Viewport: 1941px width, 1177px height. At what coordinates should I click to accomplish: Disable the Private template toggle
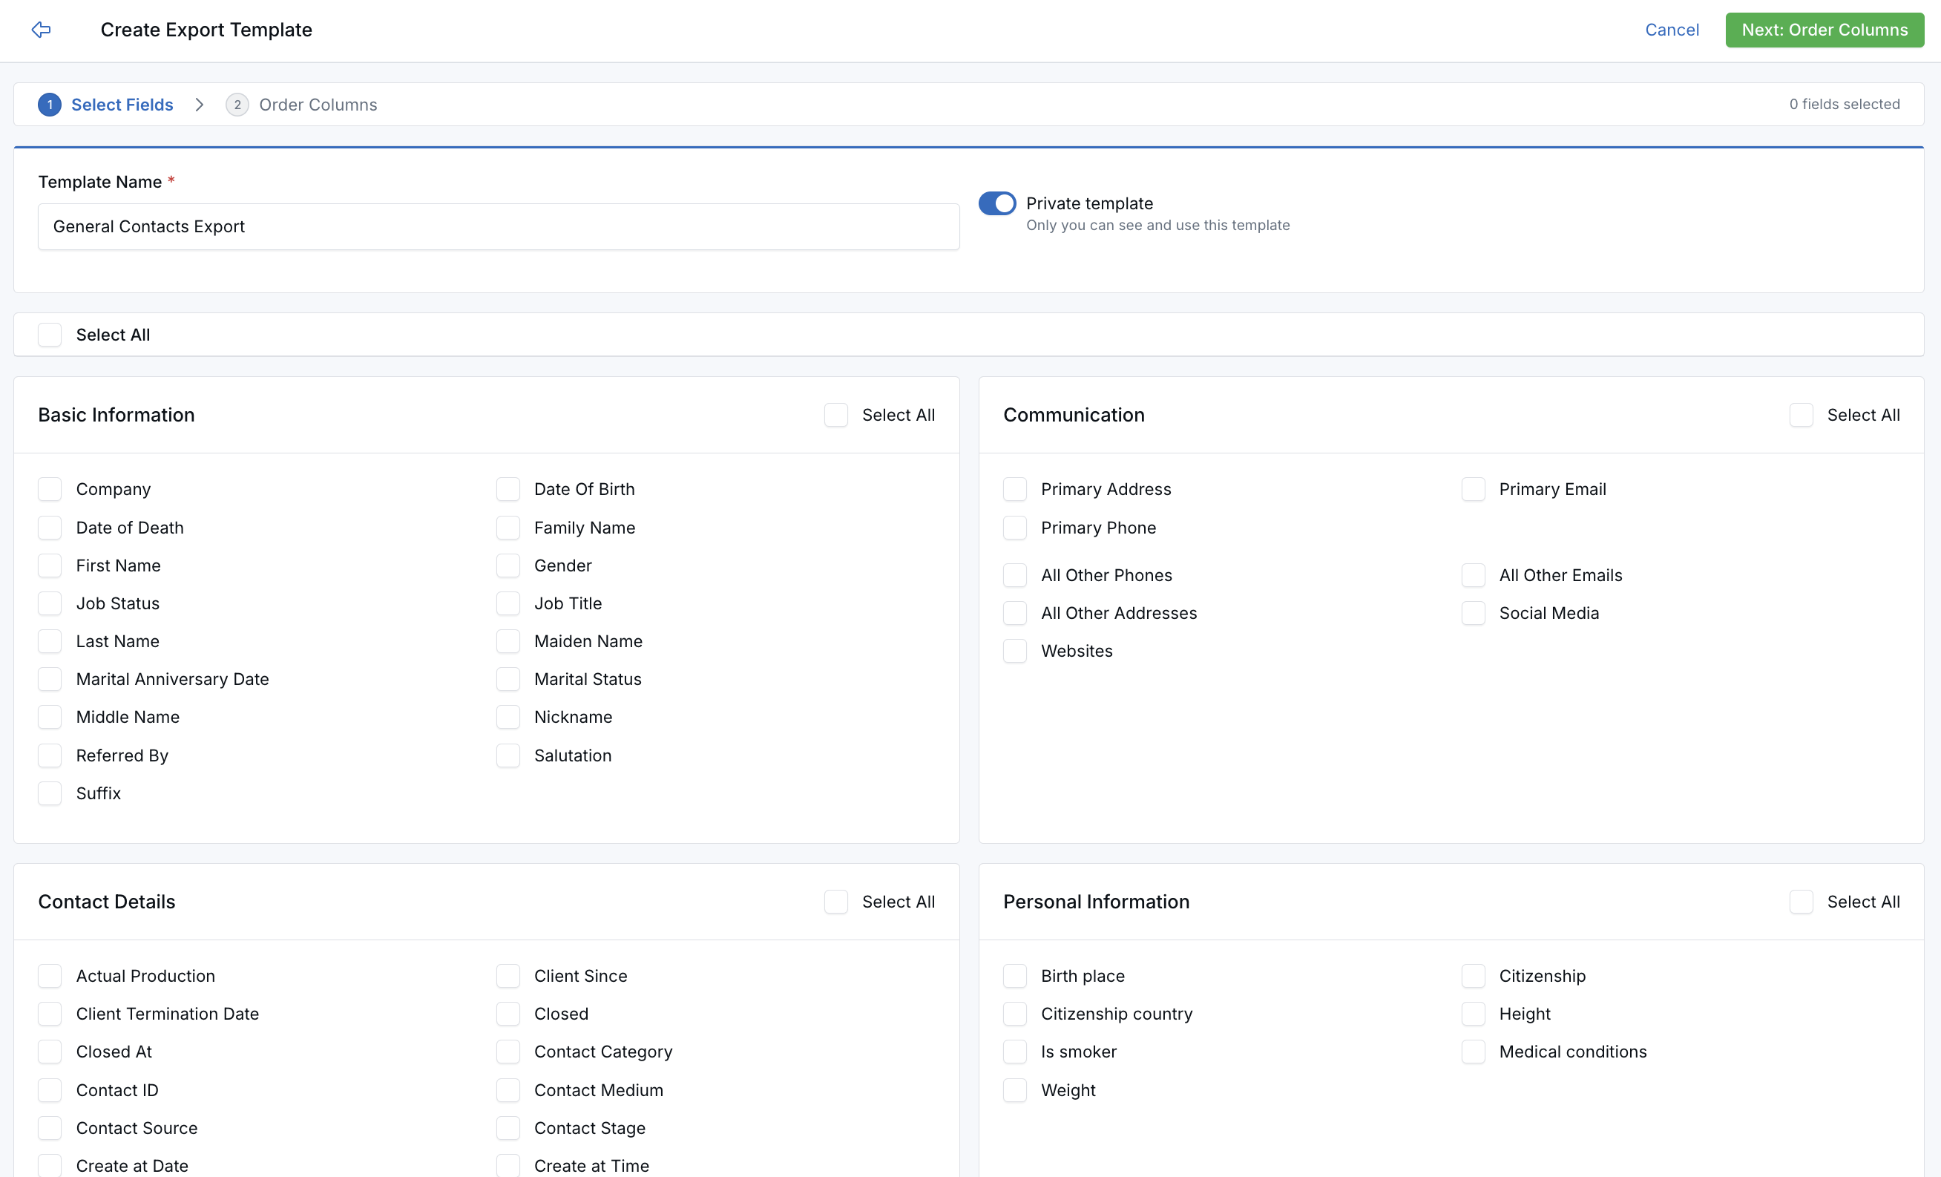click(x=996, y=203)
